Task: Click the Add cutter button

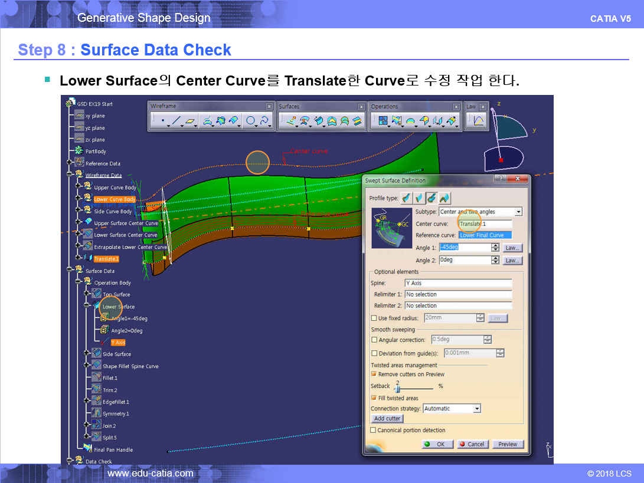Action: pyautogui.click(x=387, y=419)
